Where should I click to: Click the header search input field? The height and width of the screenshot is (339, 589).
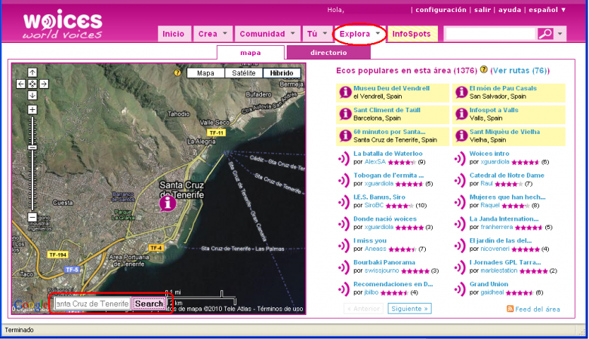(490, 34)
